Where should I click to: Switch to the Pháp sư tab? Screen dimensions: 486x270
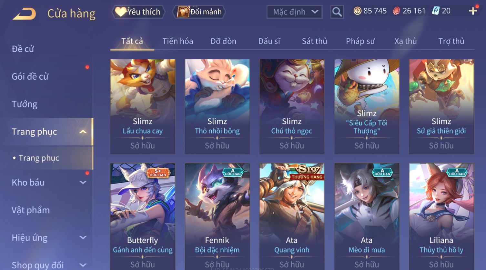coord(360,41)
